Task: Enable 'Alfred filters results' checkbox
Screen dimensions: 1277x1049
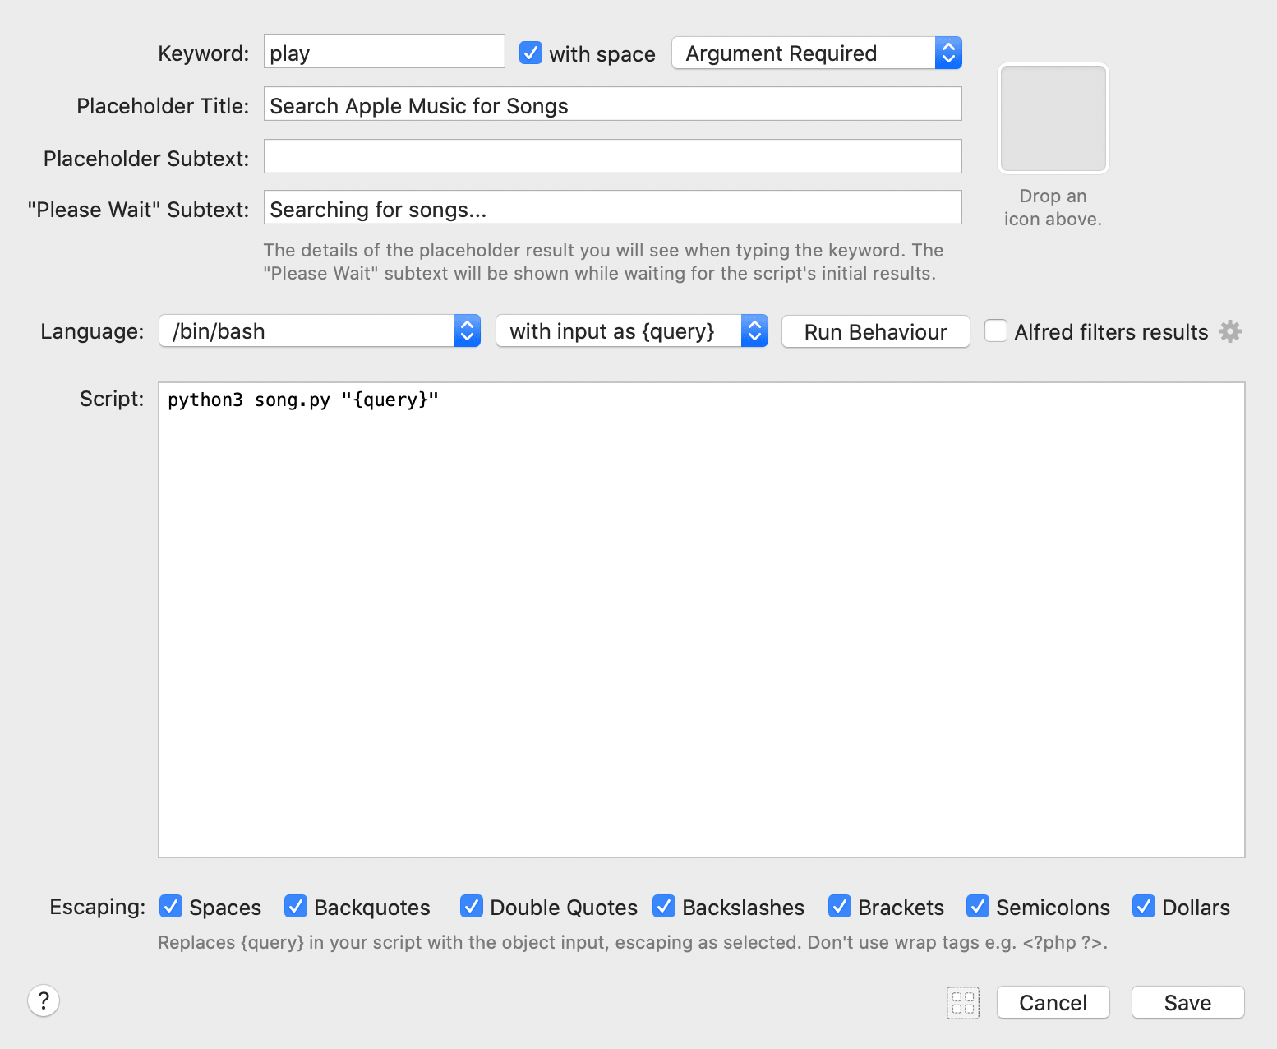Action: [996, 330]
